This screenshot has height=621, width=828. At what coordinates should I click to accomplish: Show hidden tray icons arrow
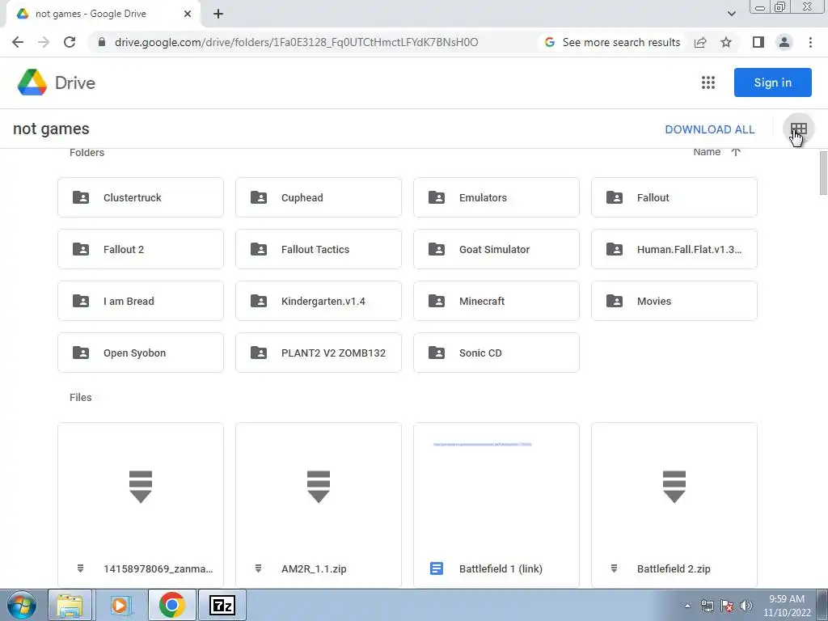(x=687, y=606)
